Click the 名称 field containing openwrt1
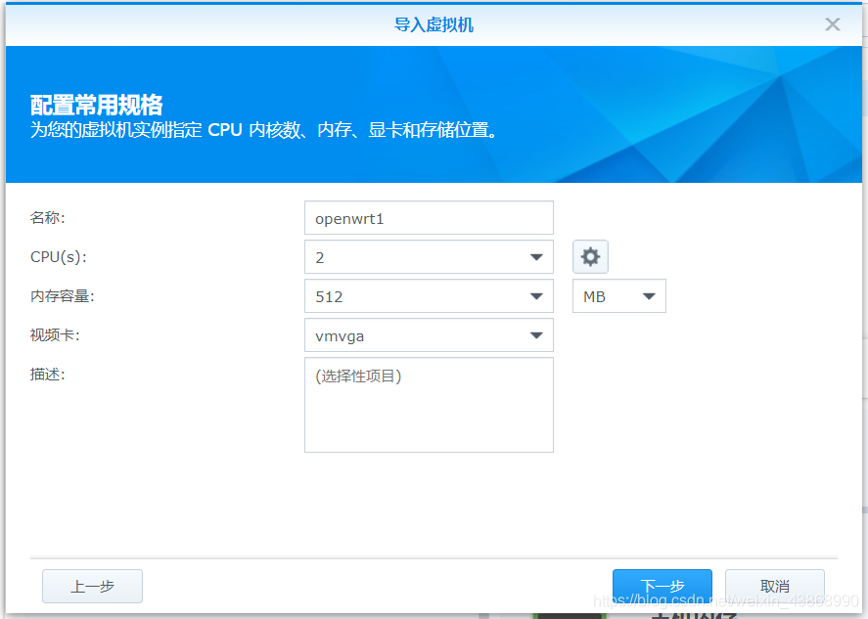 429,218
